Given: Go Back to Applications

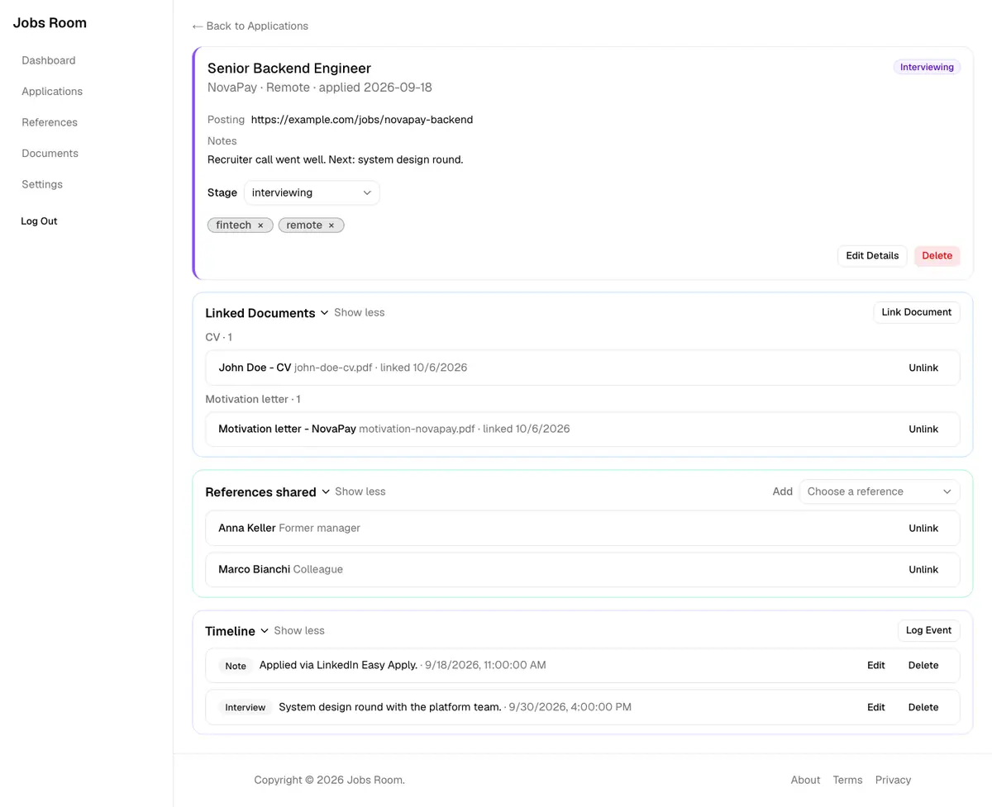Looking at the screenshot, I should pos(250,26).
